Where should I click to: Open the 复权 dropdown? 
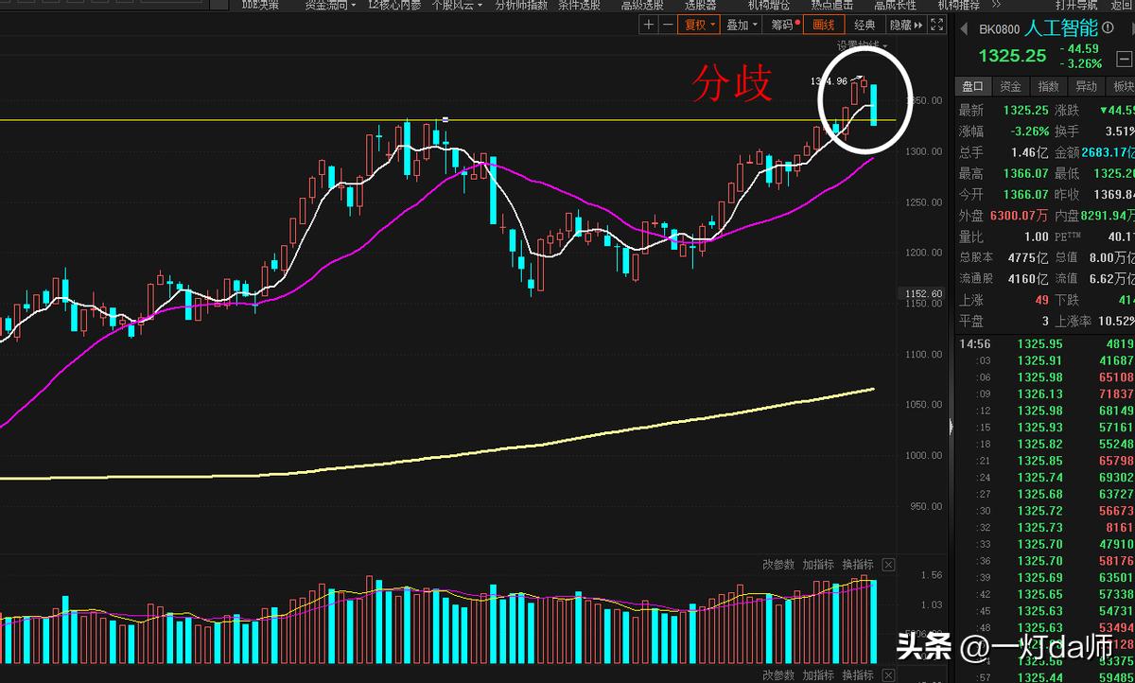click(x=700, y=26)
